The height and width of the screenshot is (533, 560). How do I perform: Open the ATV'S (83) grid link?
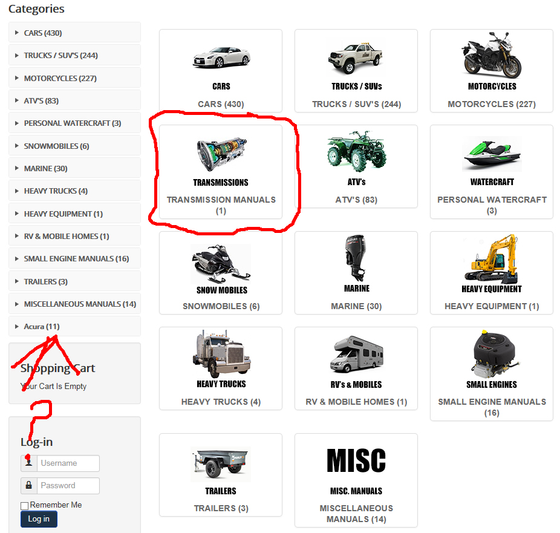(356, 200)
